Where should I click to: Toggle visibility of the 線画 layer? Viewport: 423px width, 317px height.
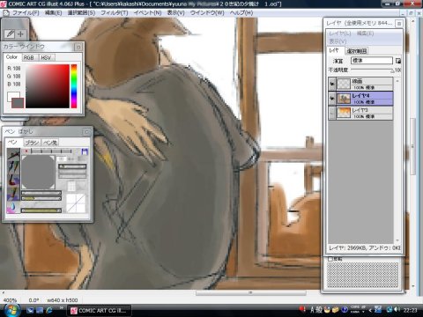[x=332, y=84]
